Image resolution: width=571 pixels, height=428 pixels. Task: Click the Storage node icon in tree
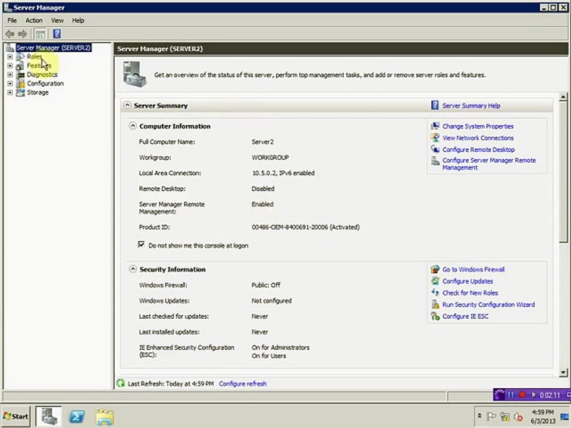click(20, 93)
